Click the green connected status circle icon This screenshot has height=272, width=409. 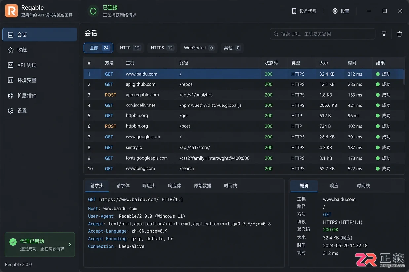[x=93, y=11]
